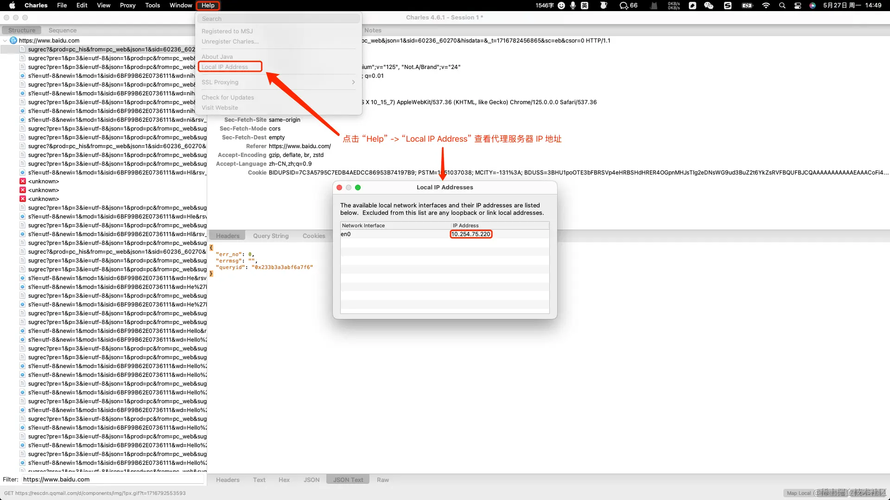
Task: Open the File menu
Action: (x=62, y=6)
